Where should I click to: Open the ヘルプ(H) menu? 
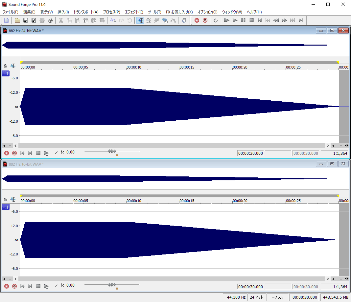coord(254,12)
